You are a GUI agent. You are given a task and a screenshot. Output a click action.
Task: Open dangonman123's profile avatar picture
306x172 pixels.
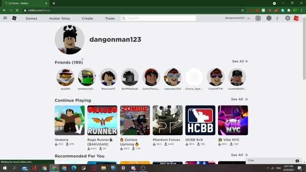(x=70, y=40)
